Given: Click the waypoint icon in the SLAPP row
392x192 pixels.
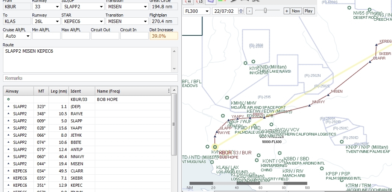Looking at the screenshot, I should pos(9,120).
